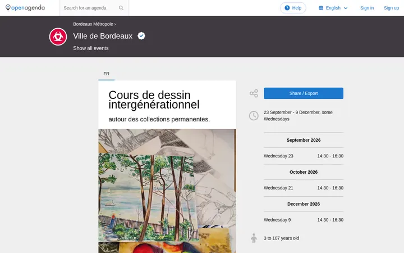Select the 3 to 107 years old text
Viewport: 404px width, 253px height.
(281, 238)
